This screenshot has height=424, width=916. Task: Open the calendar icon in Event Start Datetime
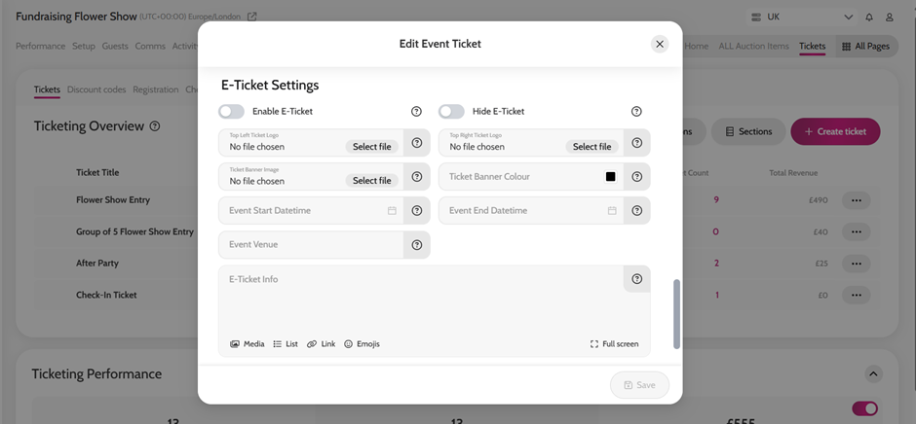point(392,211)
